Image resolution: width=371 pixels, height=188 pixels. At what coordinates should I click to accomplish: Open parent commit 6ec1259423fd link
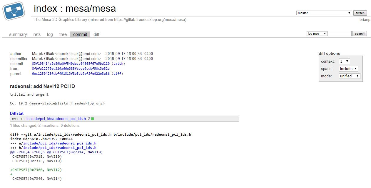pos(71,74)
